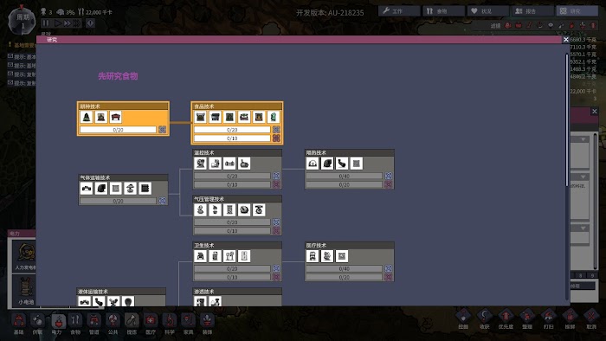Set game speed to fast-forward
This screenshot has width=606, height=341.
click(x=68, y=23)
